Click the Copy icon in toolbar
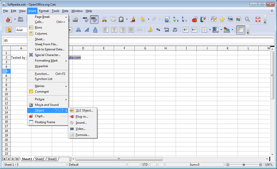 (x=113, y=19)
